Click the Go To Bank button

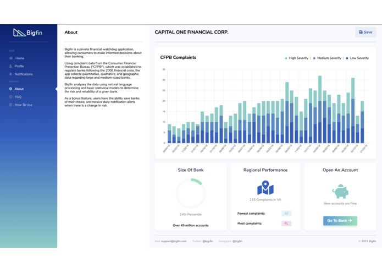tap(340, 221)
